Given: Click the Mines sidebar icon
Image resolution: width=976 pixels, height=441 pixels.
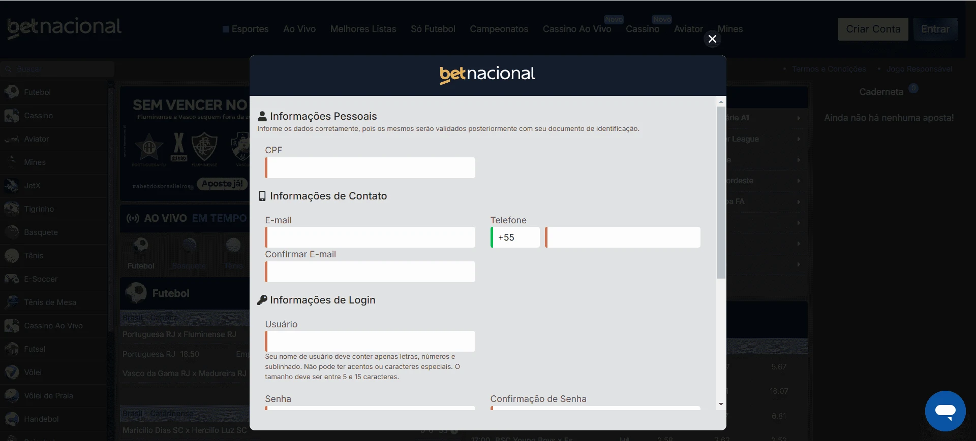Looking at the screenshot, I should coord(11,162).
